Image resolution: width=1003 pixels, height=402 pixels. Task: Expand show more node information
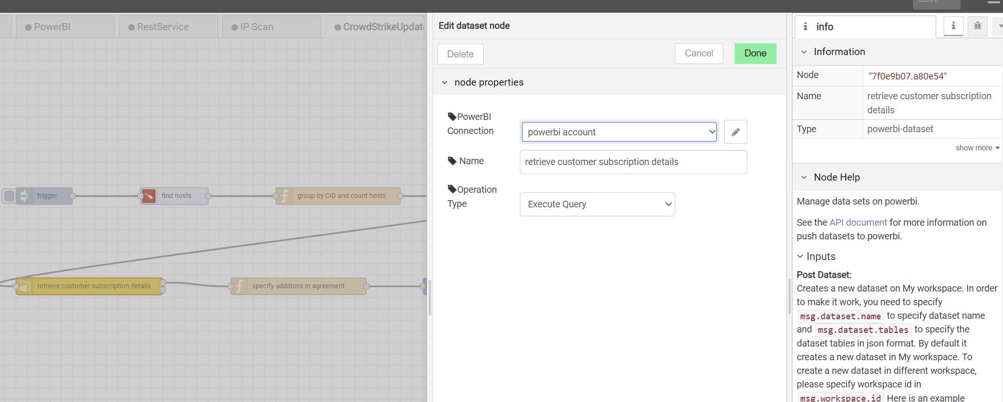click(x=978, y=148)
